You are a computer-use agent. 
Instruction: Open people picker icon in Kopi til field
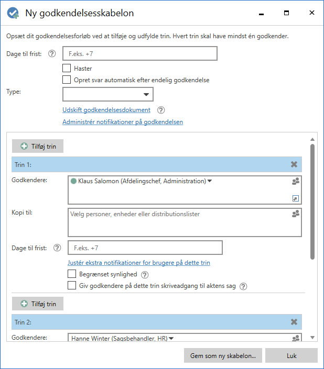[296, 214]
